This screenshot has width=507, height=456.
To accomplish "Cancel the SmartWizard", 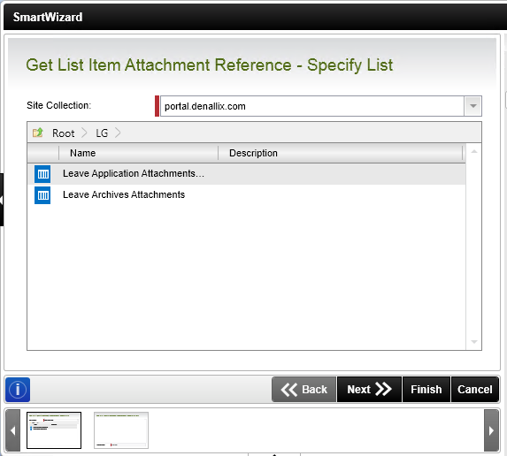I will 474,390.
